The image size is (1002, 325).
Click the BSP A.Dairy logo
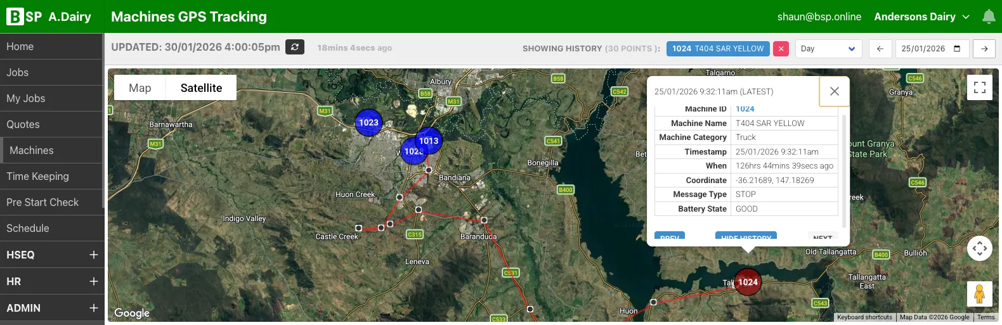(49, 16)
